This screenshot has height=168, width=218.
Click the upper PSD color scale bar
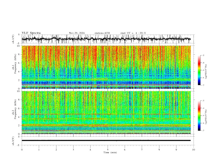pos(199,70)
